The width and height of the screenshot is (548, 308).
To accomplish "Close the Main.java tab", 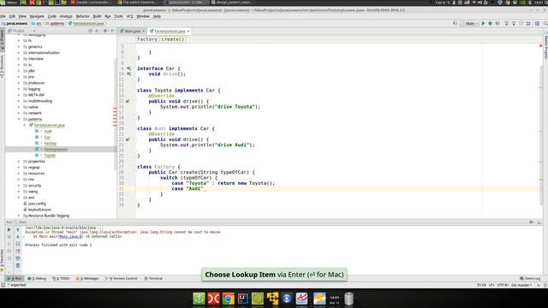I will click(143, 31).
